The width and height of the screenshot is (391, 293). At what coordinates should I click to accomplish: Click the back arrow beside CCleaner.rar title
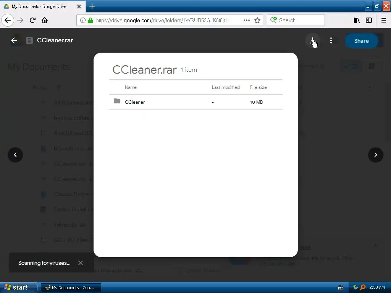point(14,40)
